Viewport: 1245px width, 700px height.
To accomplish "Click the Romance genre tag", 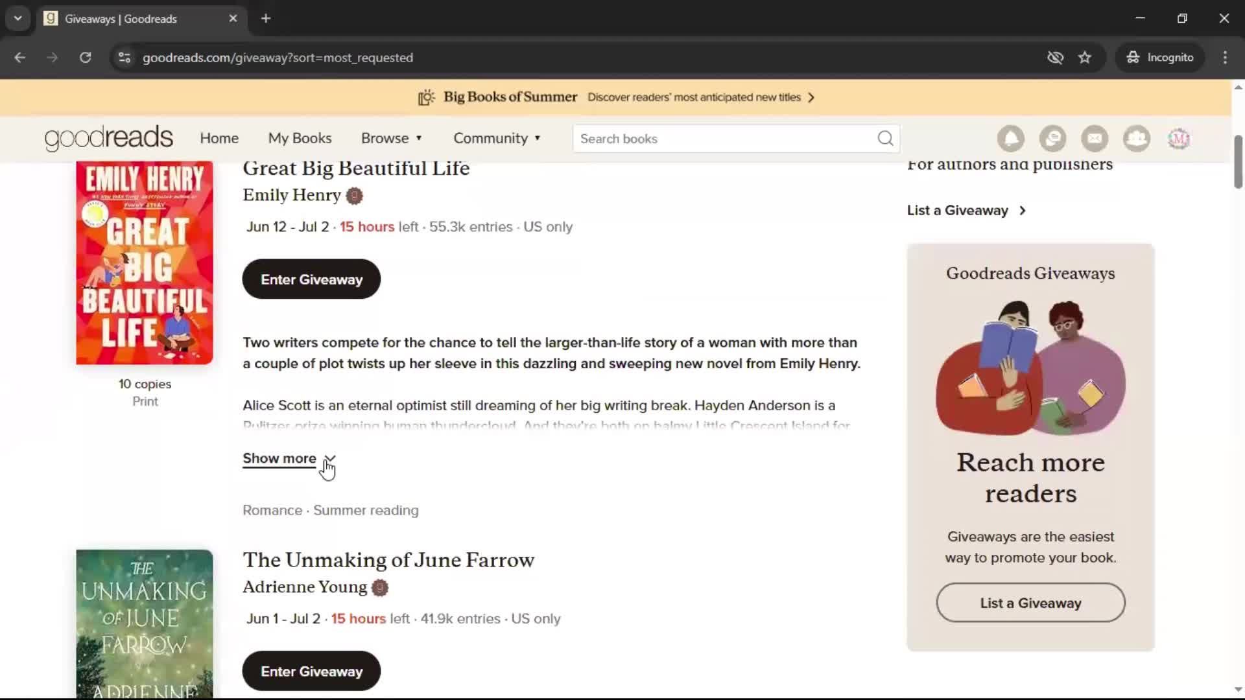I will [272, 511].
